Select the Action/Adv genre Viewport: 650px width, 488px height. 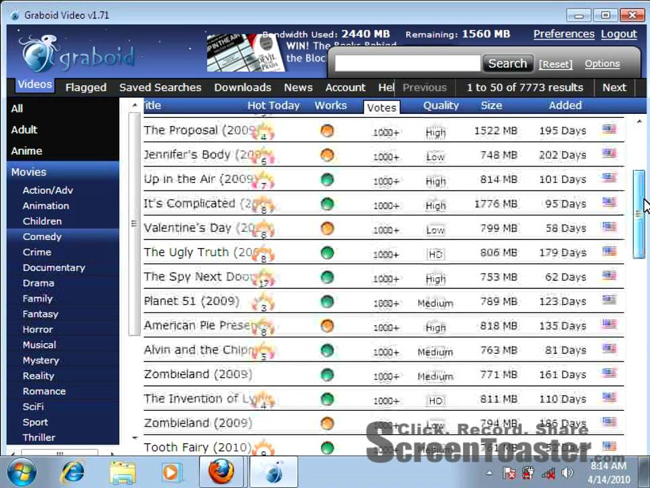pos(63,190)
